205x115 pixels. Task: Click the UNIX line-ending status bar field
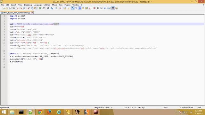click(166, 108)
